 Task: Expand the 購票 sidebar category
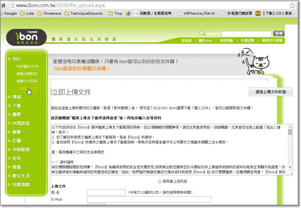click(16, 115)
